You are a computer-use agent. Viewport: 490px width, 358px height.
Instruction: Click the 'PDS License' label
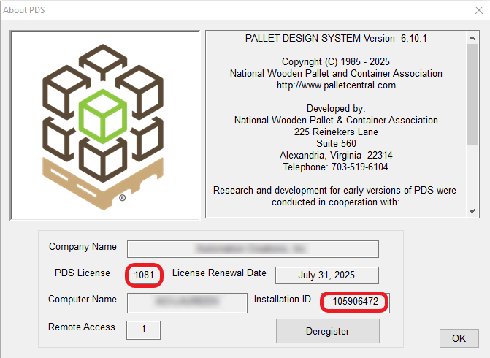tap(83, 273)
